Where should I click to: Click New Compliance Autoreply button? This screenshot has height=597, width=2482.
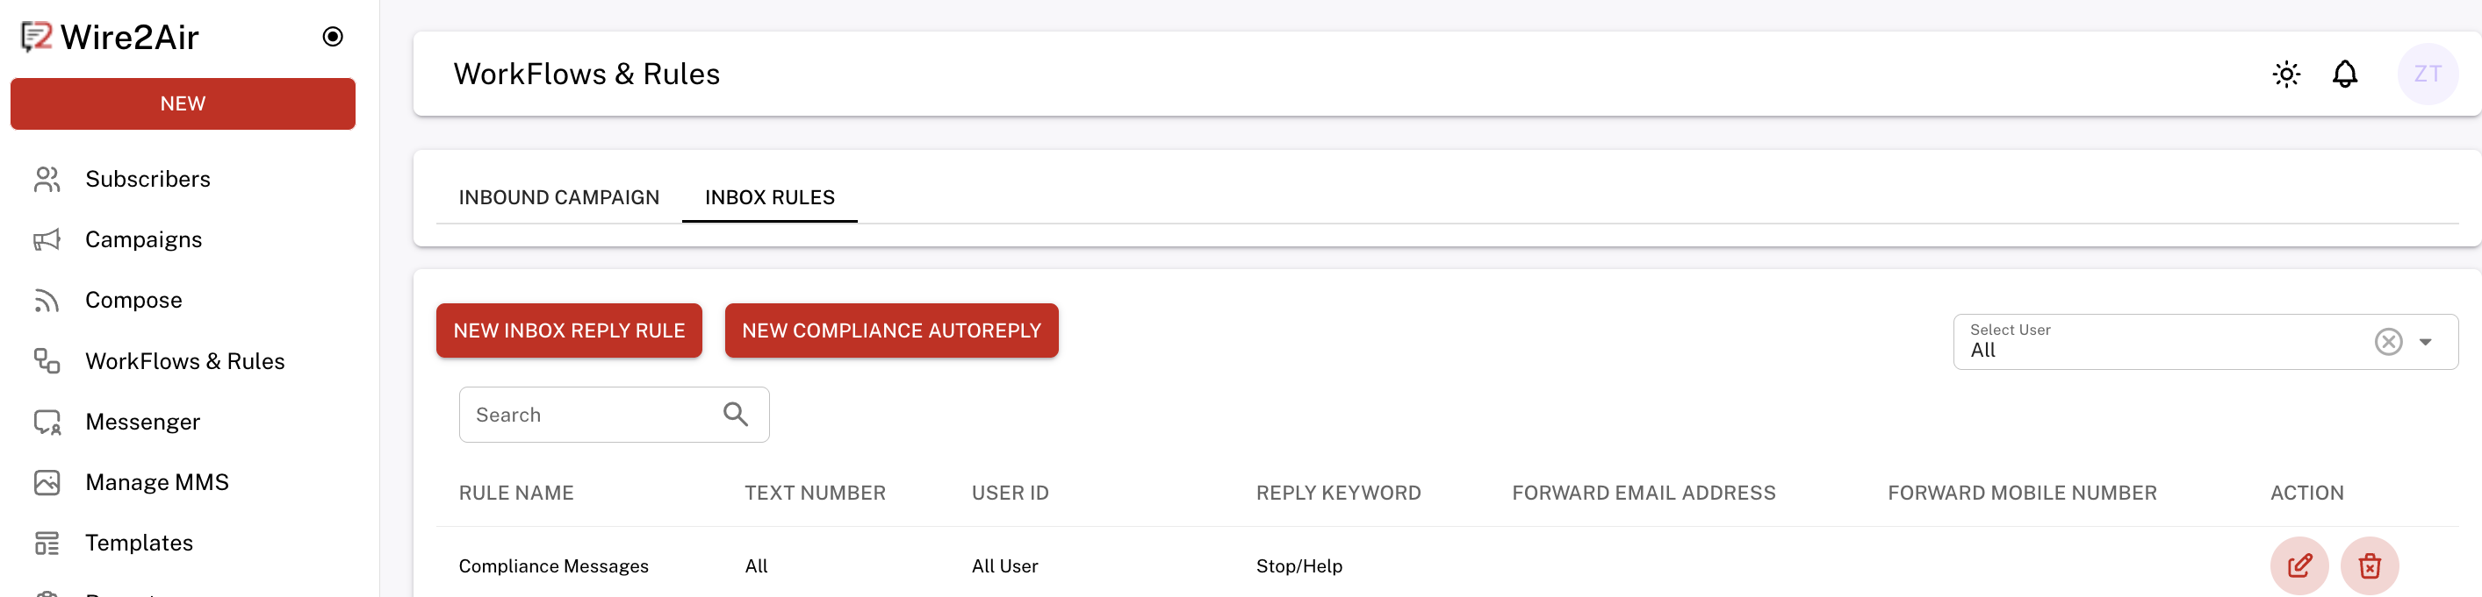coord(890,330)
